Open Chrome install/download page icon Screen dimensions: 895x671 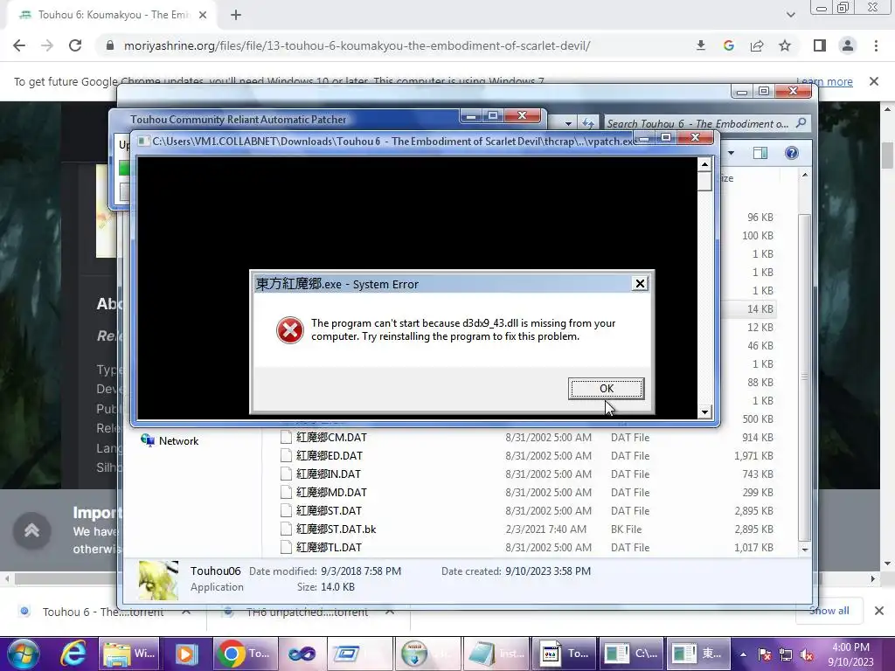(x=700, y=45)
